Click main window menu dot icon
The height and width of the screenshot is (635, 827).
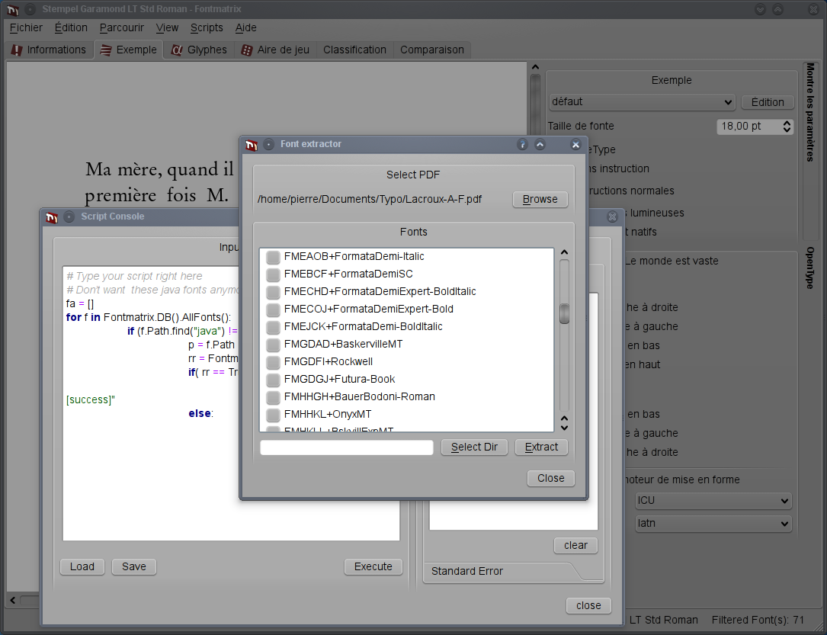pos(30,9)
